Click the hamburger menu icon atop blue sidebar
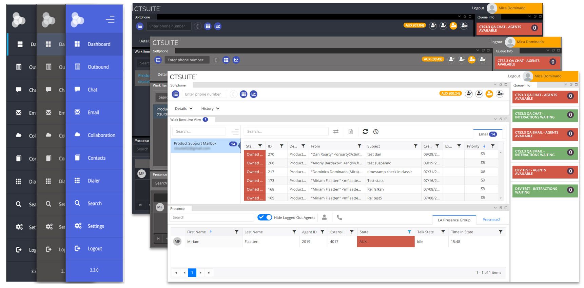The width and height of the screenshot is (584, 288). tap(110, 20)
